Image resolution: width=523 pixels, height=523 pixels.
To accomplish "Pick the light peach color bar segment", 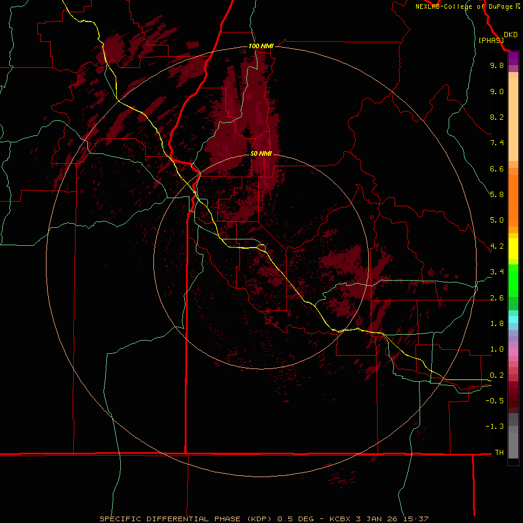I will point(513,120).
